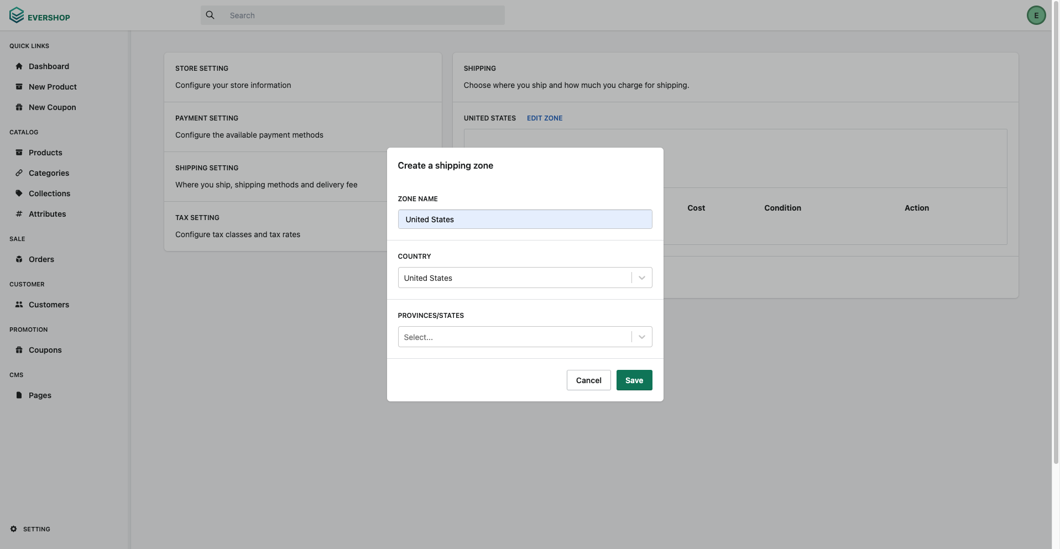Go to New Product page

(x=53, y=87)
